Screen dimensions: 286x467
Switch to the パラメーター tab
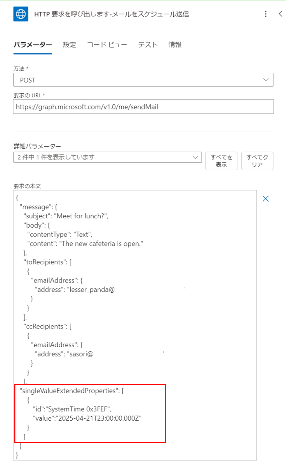pos(33,45)
